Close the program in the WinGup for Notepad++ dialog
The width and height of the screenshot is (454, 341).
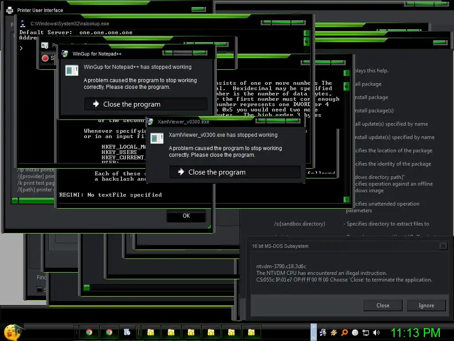145,104
